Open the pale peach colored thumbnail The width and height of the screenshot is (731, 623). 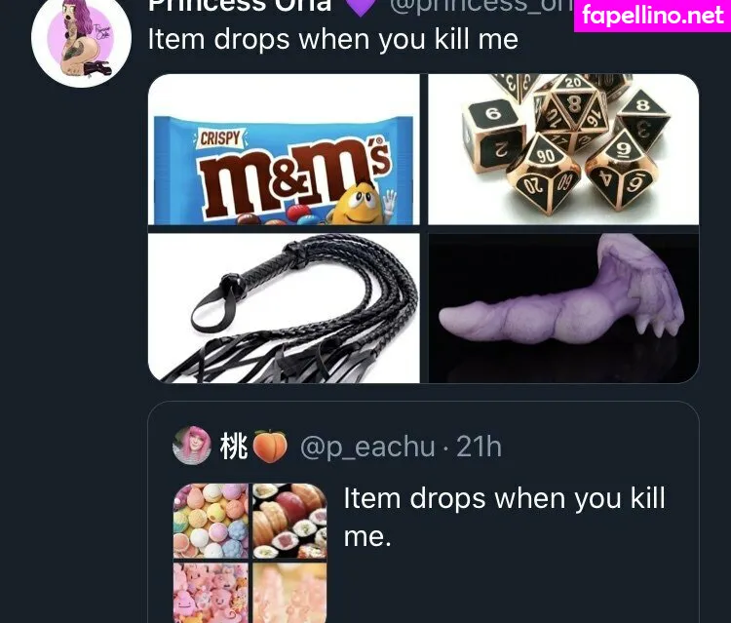[289, 592]
